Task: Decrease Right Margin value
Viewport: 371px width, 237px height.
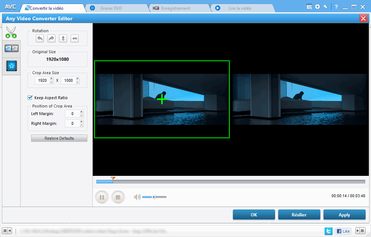Action: click(x=82, y=125)
